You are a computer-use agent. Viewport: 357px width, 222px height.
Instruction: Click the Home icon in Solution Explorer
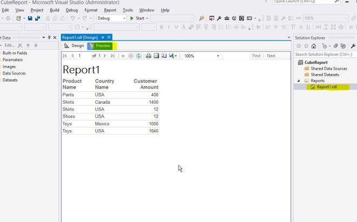313,46
